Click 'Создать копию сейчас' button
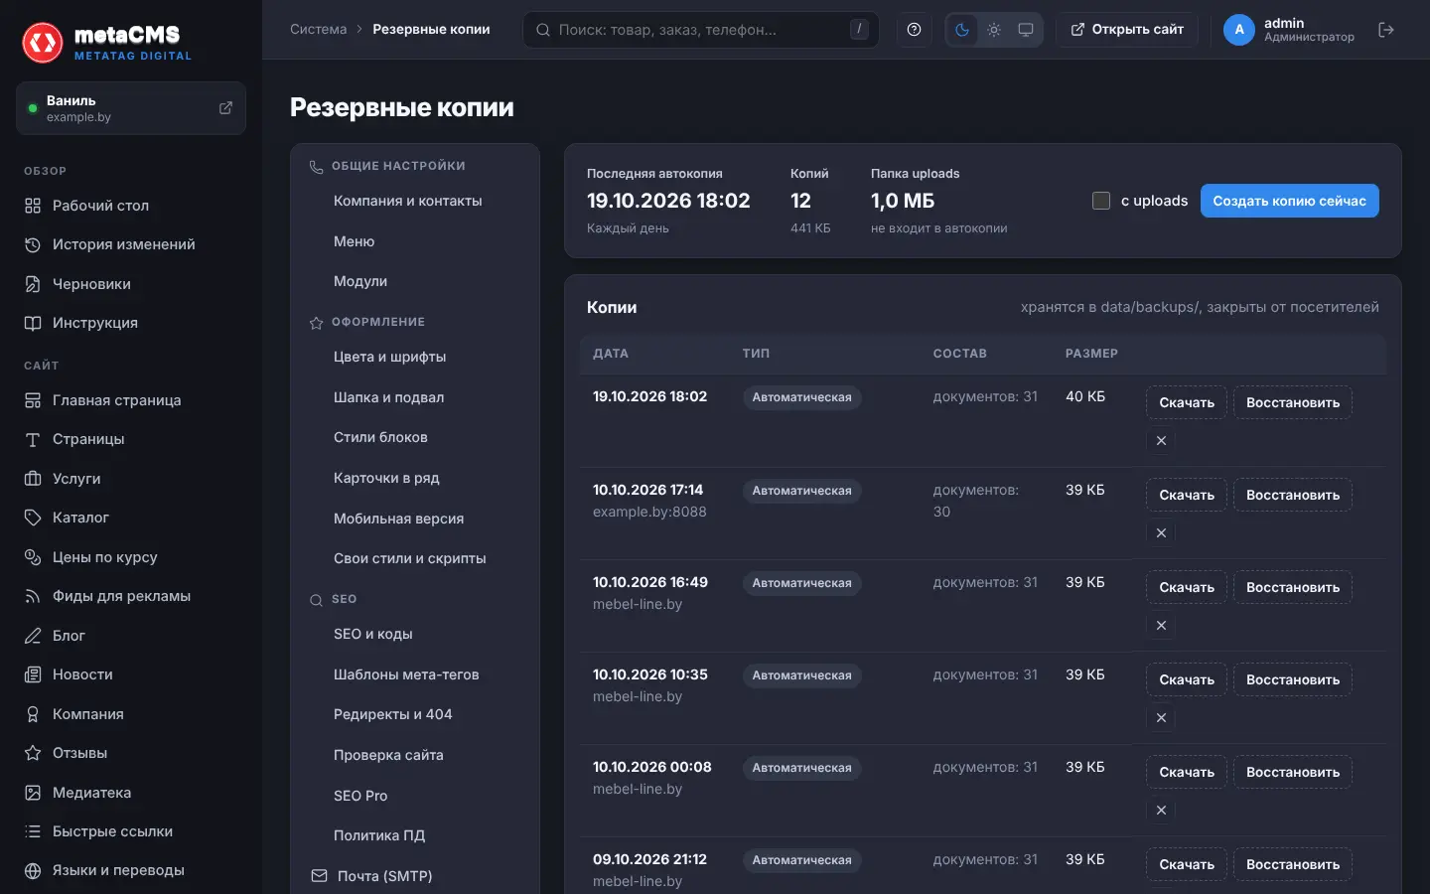The height and width of the screenshot is (894, 1430). [1289, 201]
